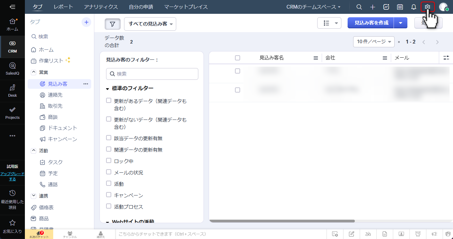Open Projects from the left app rail
453x239 pixels.
pos(12,113)
